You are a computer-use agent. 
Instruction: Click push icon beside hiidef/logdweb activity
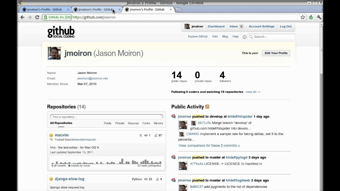(173, 180)
